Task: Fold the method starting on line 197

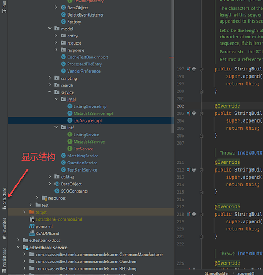Action: (201, 69)
